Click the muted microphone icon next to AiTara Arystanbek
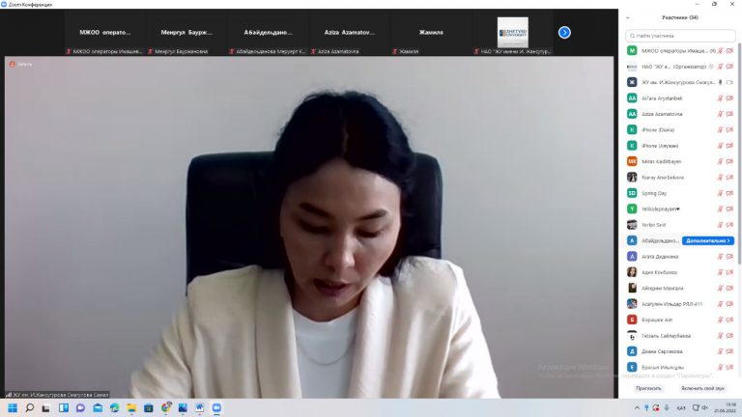Viewport: 742px width, 417px height. 720,97
